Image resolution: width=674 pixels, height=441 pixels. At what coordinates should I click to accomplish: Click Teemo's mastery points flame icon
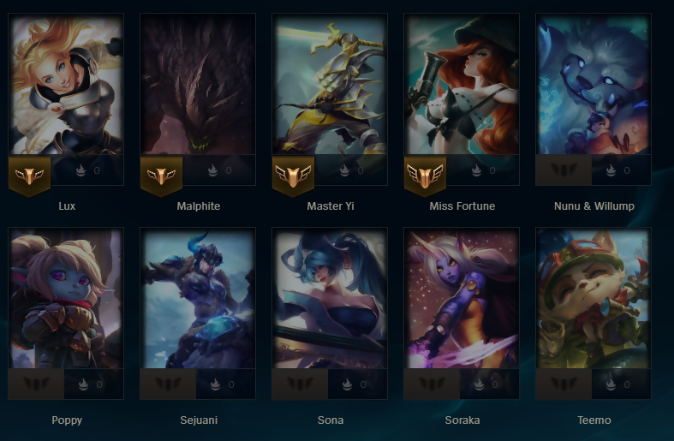tap(611, 384)
